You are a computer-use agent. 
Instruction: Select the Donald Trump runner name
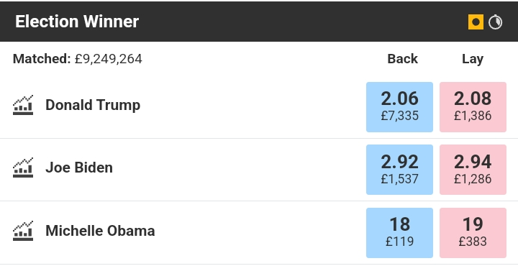click(93, 105)
